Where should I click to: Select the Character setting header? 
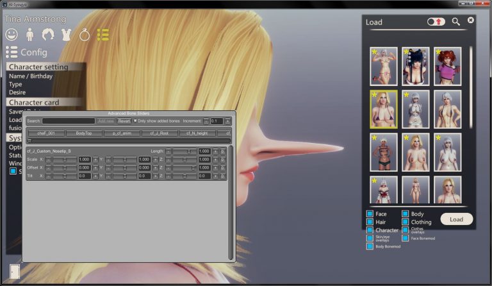(46, 67)
